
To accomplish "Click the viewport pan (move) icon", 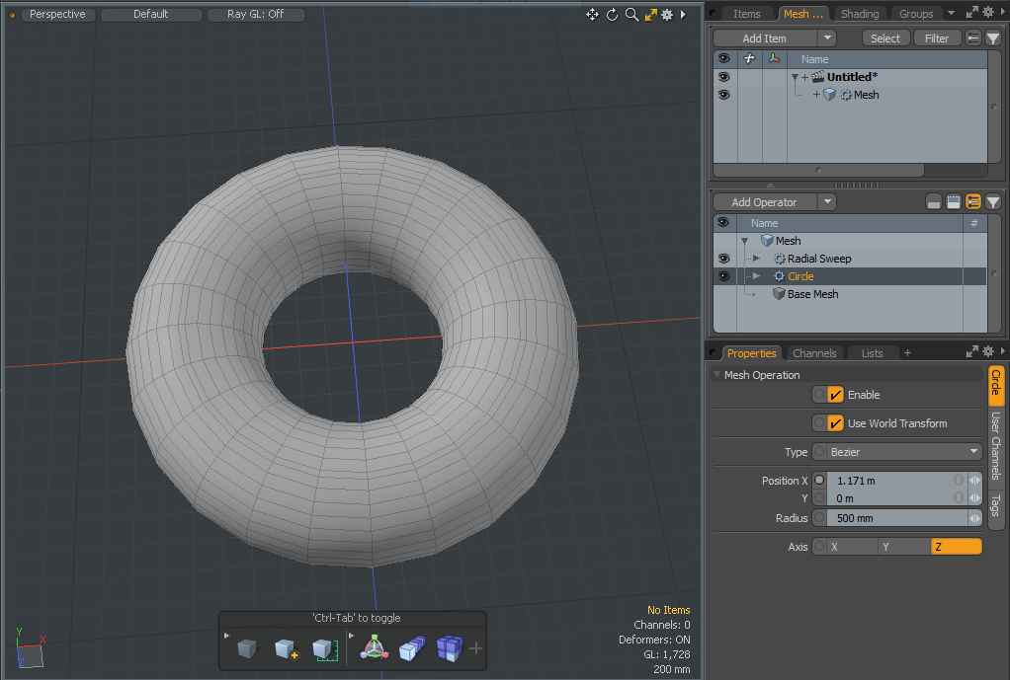I will click(592, 15).
